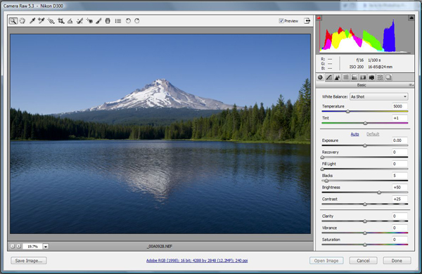Switch to the Split Toning panel tab
The image size is (422, 274).
pyautogui.click(x=354, y=77)
